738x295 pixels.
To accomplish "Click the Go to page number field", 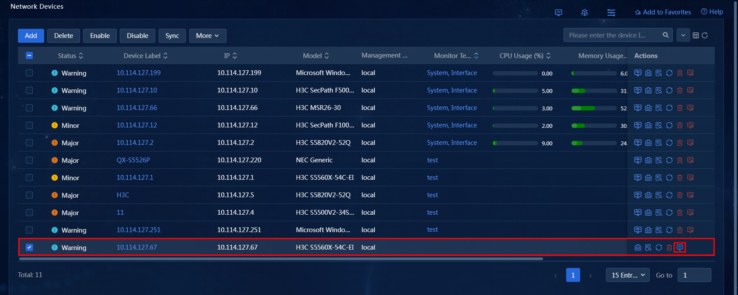I will pyautogui.click(x=694, y=275).
